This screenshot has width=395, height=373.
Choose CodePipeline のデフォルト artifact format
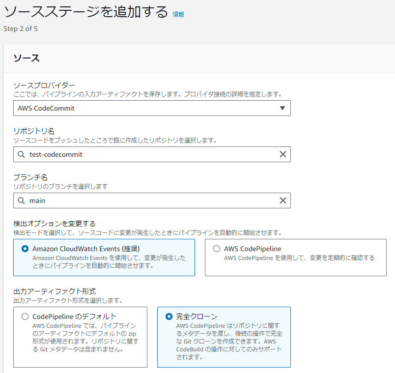click(25, 316)
